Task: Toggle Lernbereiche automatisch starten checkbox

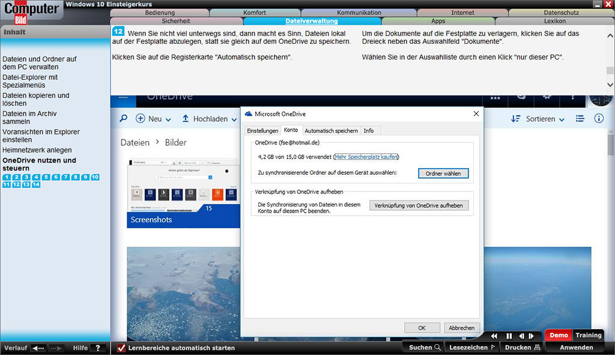Action: (x=121, y=348)
